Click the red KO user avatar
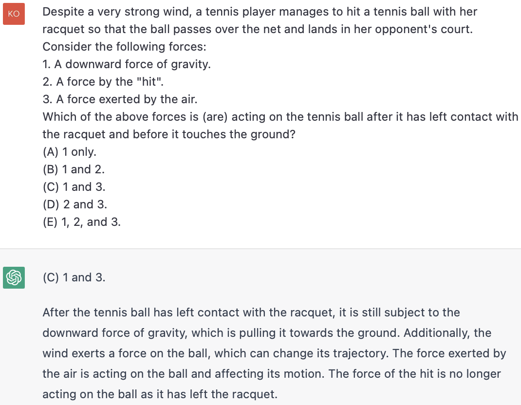 click(x=14, y=14)
